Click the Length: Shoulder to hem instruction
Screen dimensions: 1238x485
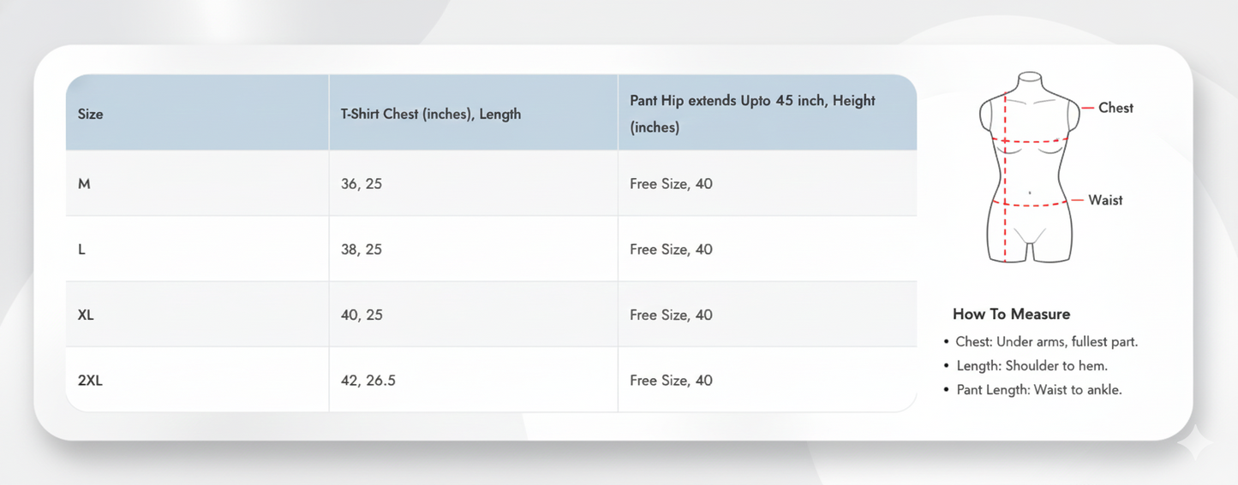coord(1032,366)
